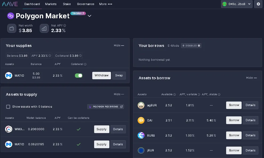Click the WMATIC token icon
The image size is (264, 158).
tap(9, 129)
